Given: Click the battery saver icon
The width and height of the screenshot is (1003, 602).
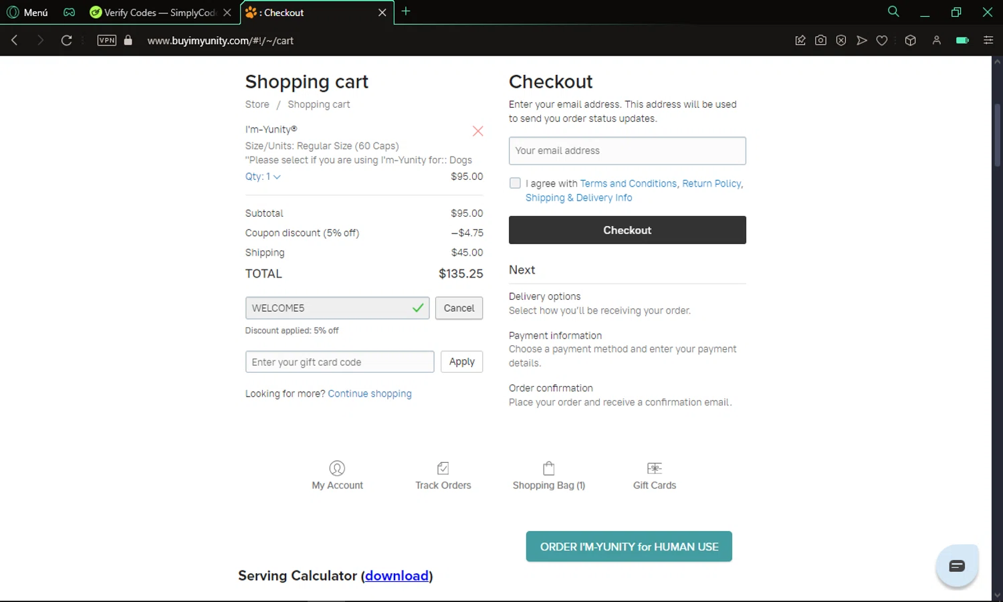Looking at the screenshot, I should pyautogui.click(x=962, y=40).
